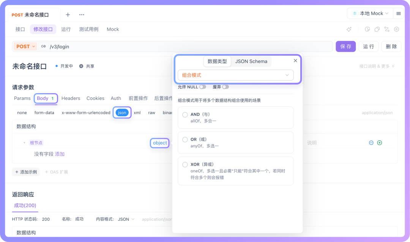410x242 pixels.
Task: Select the POST 未命名接口 document tab
Action: coord(30,15)
